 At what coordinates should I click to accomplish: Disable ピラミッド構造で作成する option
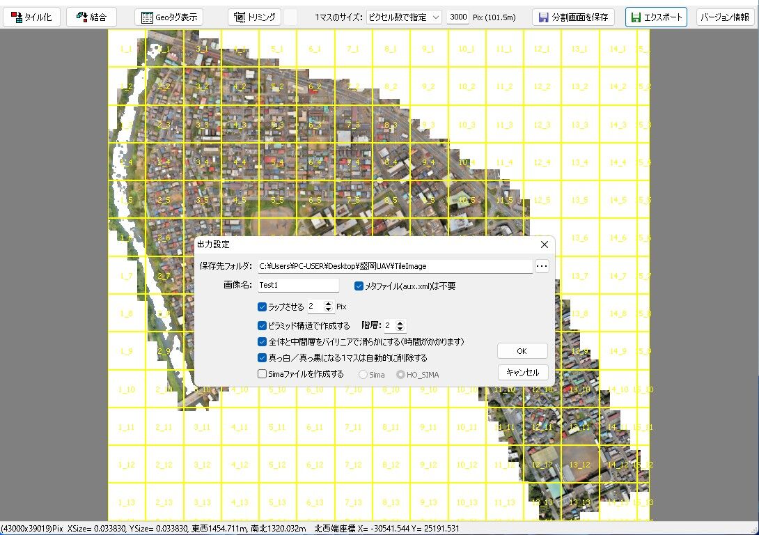tap(263, 325)
